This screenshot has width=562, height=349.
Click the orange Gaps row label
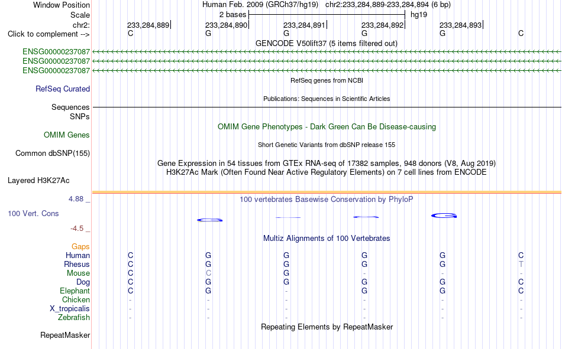tap(80, 247)
